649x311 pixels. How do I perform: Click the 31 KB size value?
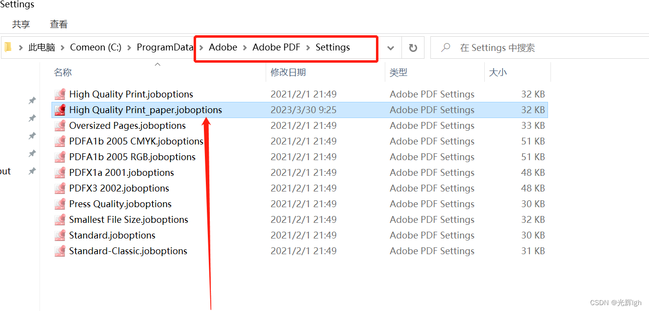[533, 251]
